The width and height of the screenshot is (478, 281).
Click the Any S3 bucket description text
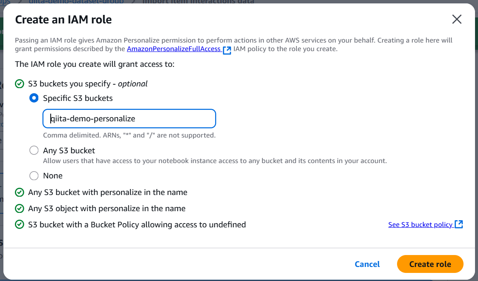coord(215,161)
